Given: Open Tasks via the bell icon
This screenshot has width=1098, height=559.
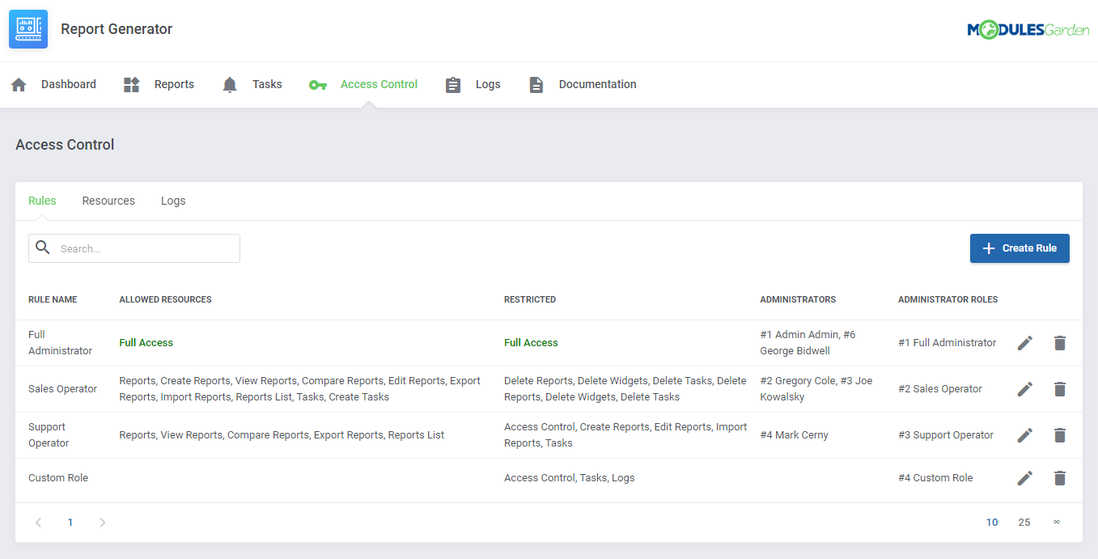Looking at the screenshot, I should click(x=229, y=83).
